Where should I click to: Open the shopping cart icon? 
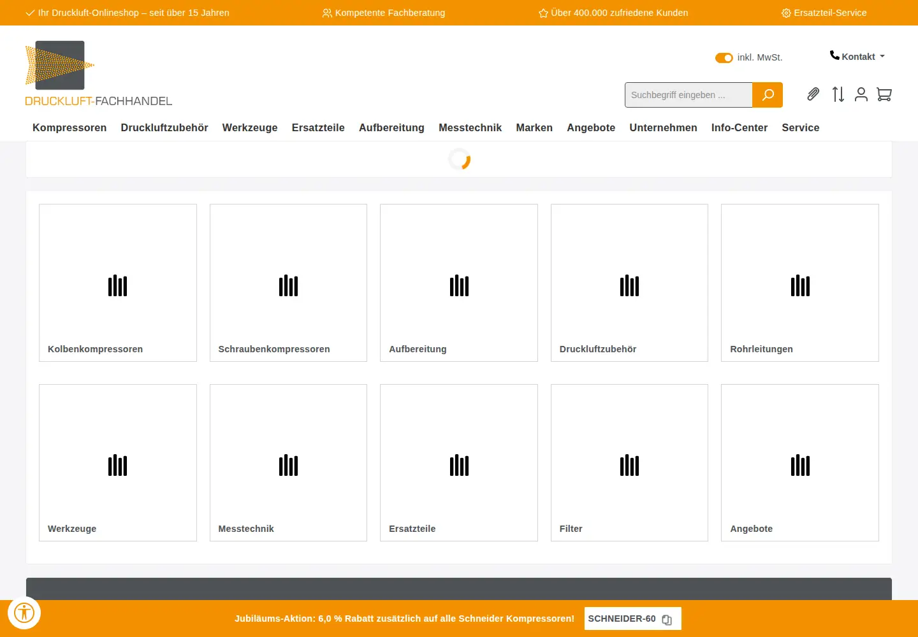point(884,94)
